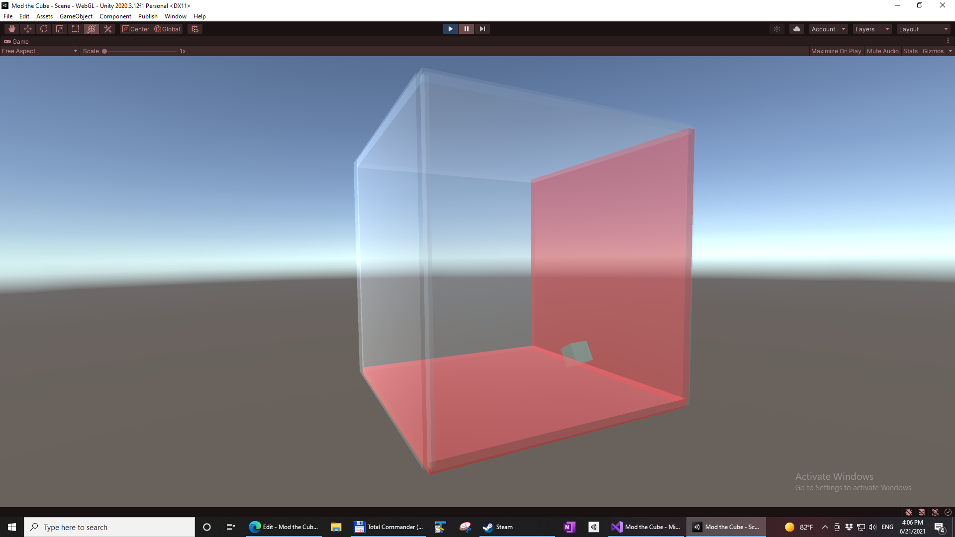Screen dimensions: 955x537
Task: Toggle Global and Local orientation
Action: 167,29
